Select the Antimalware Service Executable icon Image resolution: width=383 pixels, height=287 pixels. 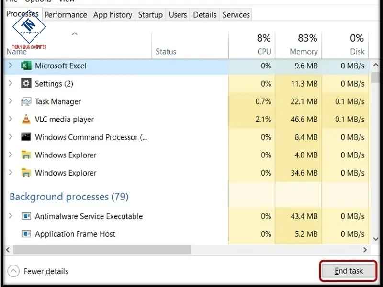26,216
